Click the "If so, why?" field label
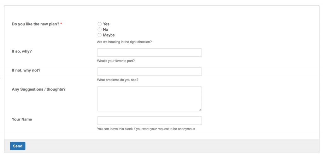Image resolution: width=323 pixels, height=157 pixels. pyautogui.click(x=22, y=51)
